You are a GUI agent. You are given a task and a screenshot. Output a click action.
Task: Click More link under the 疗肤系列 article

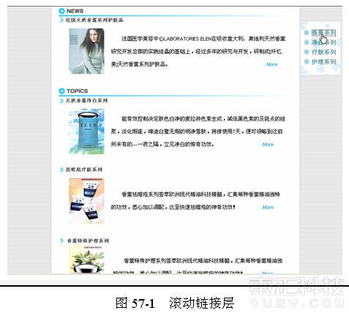coord(267,207)
